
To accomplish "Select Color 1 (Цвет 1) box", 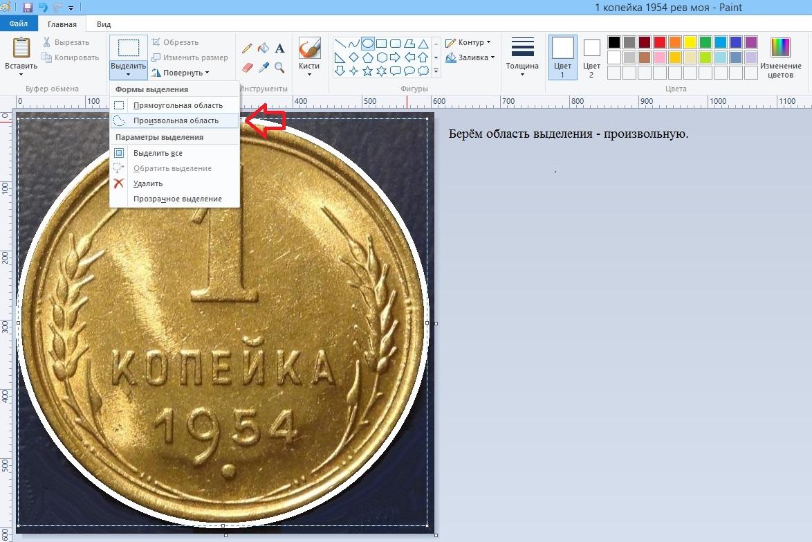I will (563, 57).
